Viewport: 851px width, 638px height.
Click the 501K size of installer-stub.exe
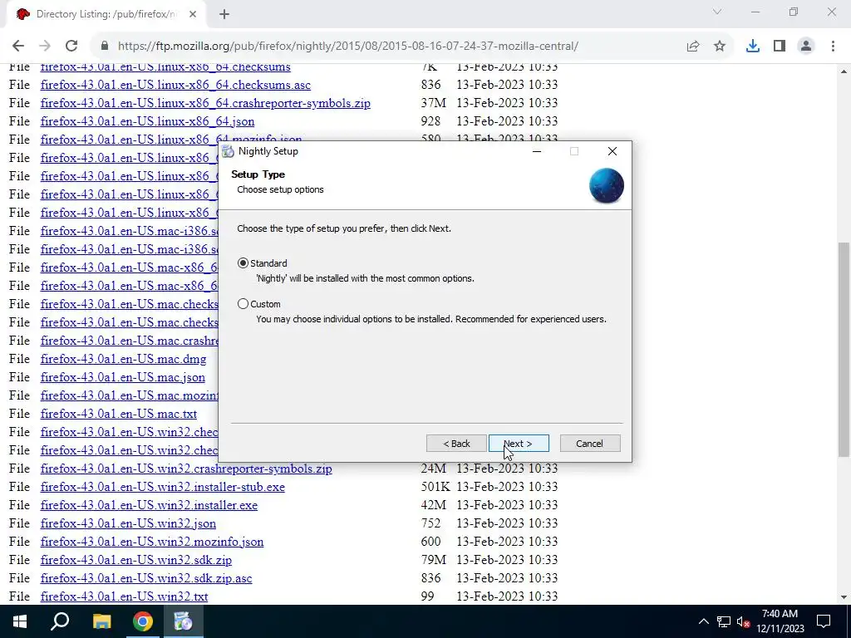[435, 487]
